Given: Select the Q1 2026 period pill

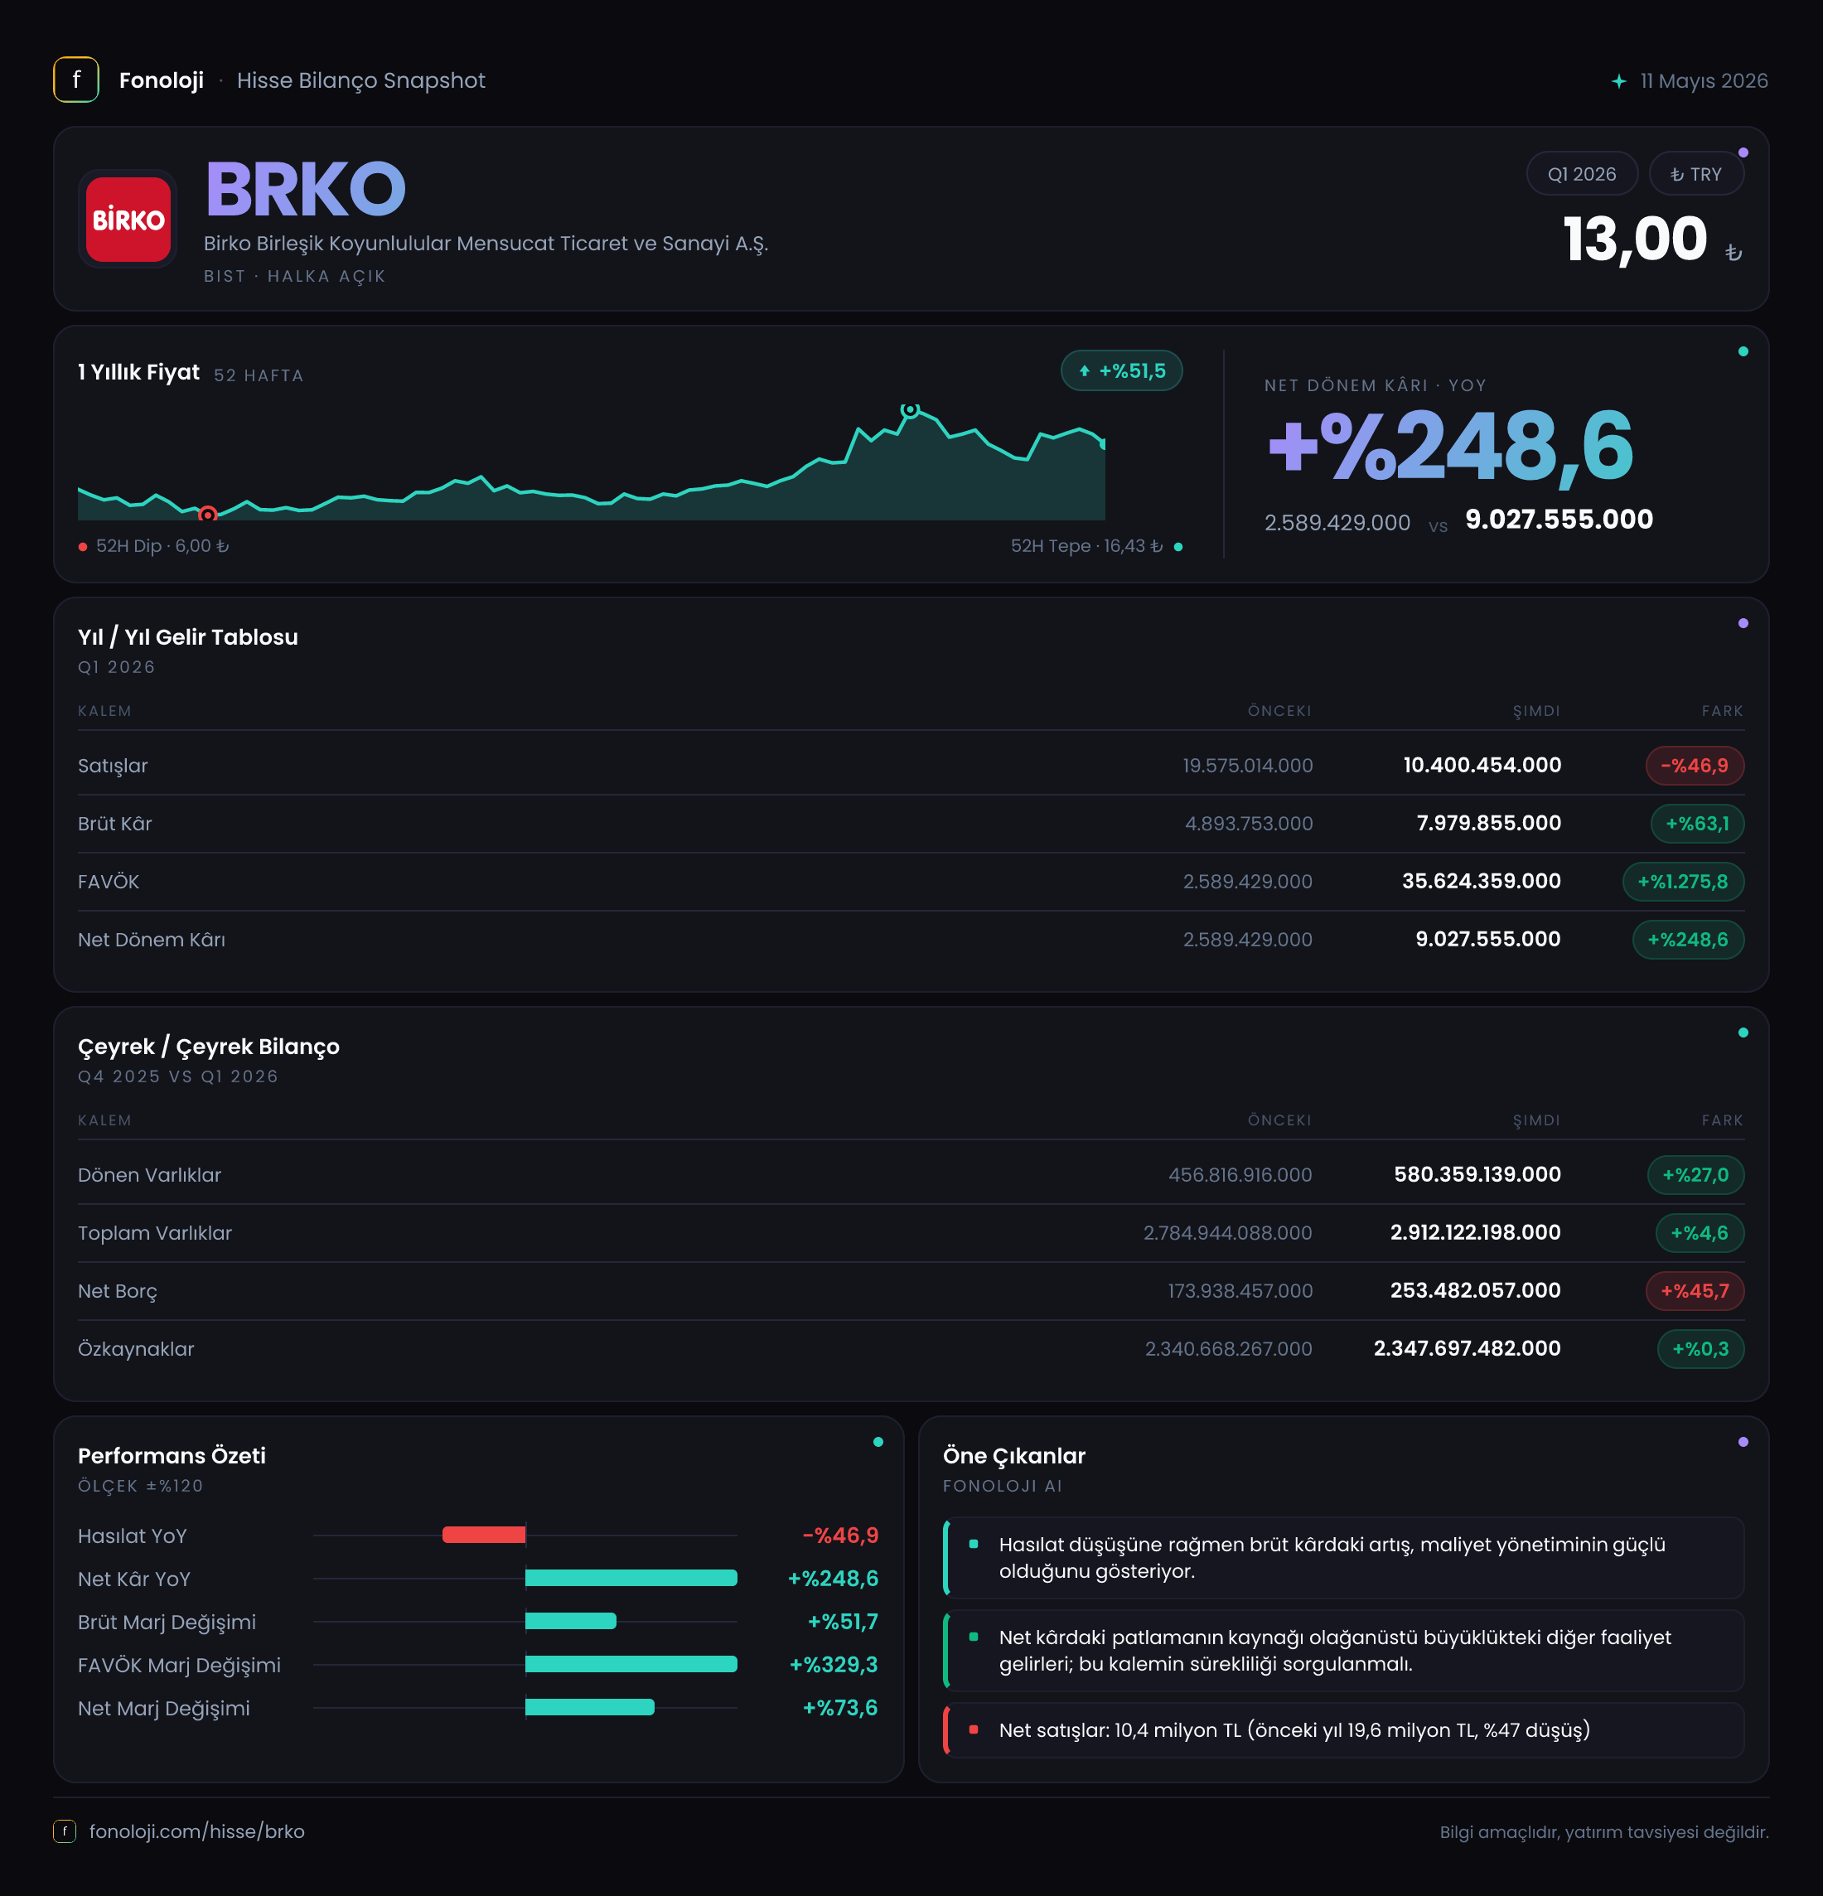Looking at the screenshot, I should click(1581, 174).
